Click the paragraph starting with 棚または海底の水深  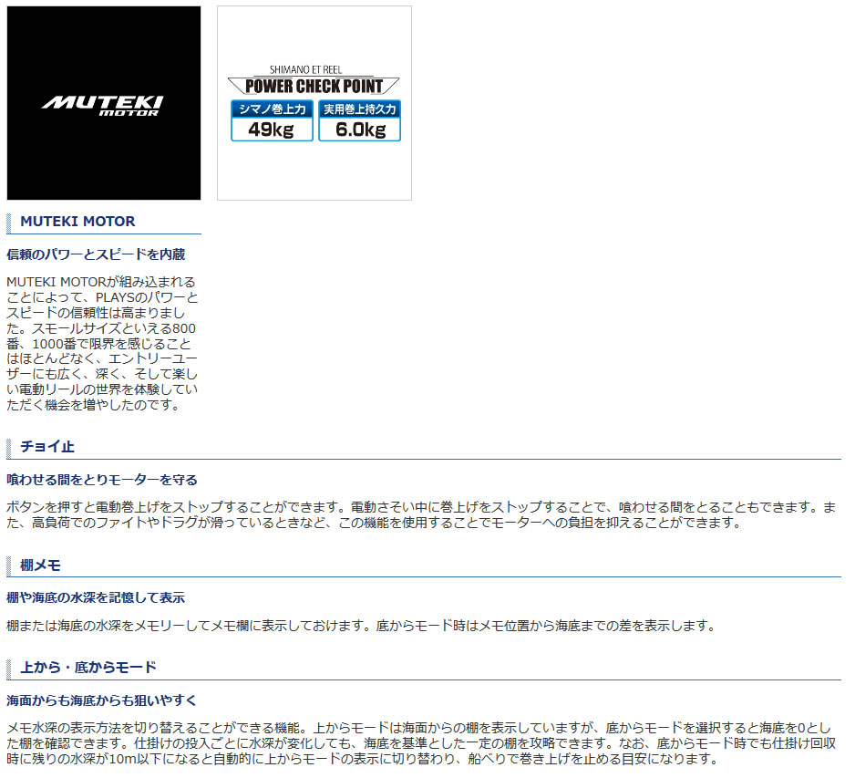[361, 626]
